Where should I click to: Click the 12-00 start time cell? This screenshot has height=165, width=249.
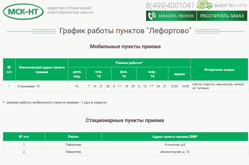coord(174,86)
